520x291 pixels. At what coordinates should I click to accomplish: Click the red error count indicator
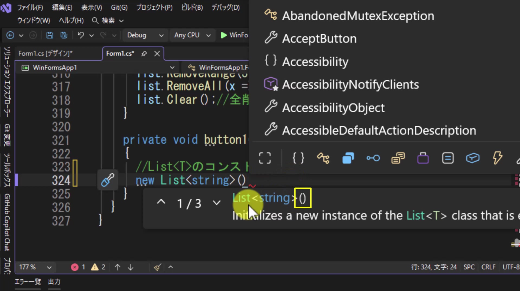tap(78, 267)
